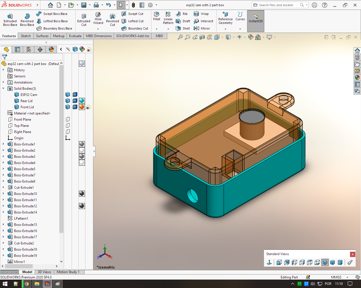Viewport: 361px width, 288px height.
Task: Click Swept Boss/Base button
Action: (52, 14)
